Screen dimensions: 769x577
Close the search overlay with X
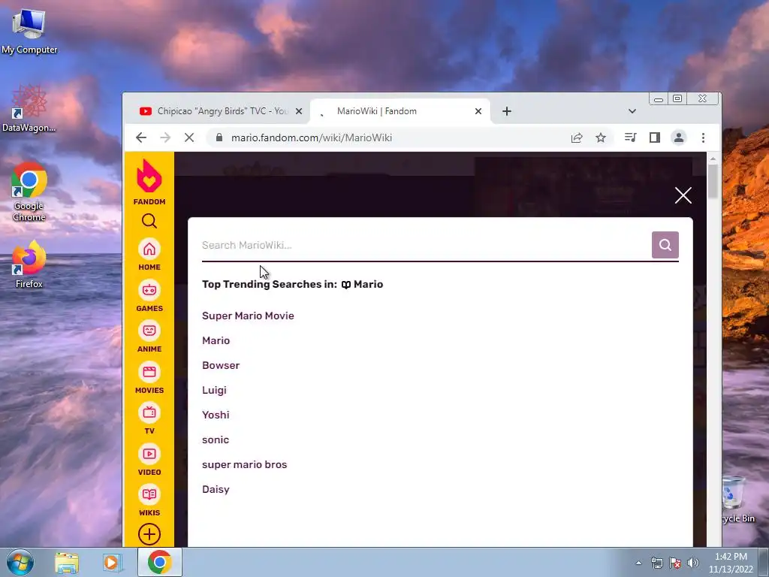(x=683, y=195)
